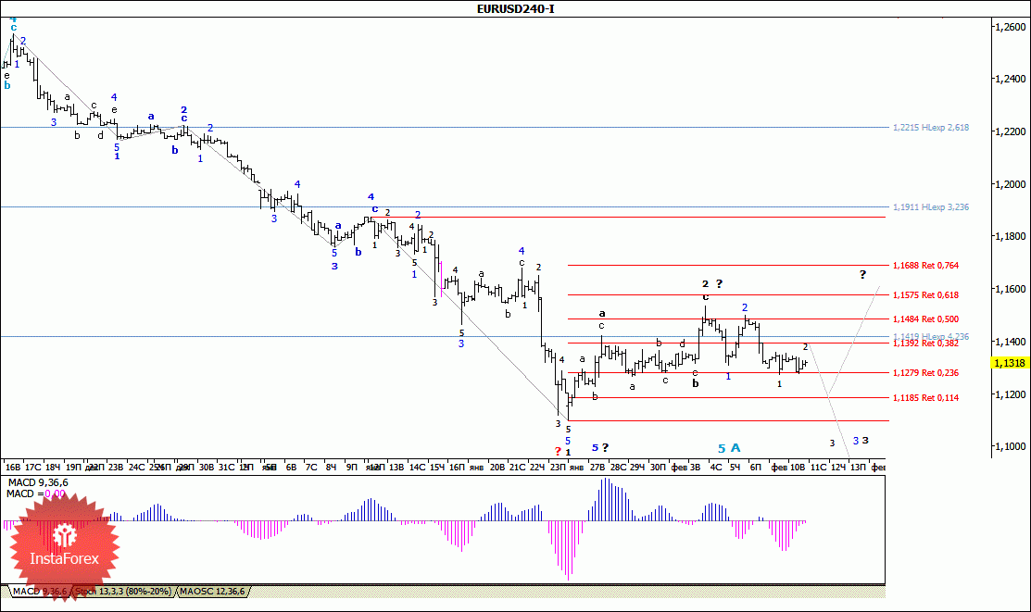The image size is (1031, 612).
Task: Open the Stoch 13,3,3 (80%-20%) tab
Action: tap(123, 591)
